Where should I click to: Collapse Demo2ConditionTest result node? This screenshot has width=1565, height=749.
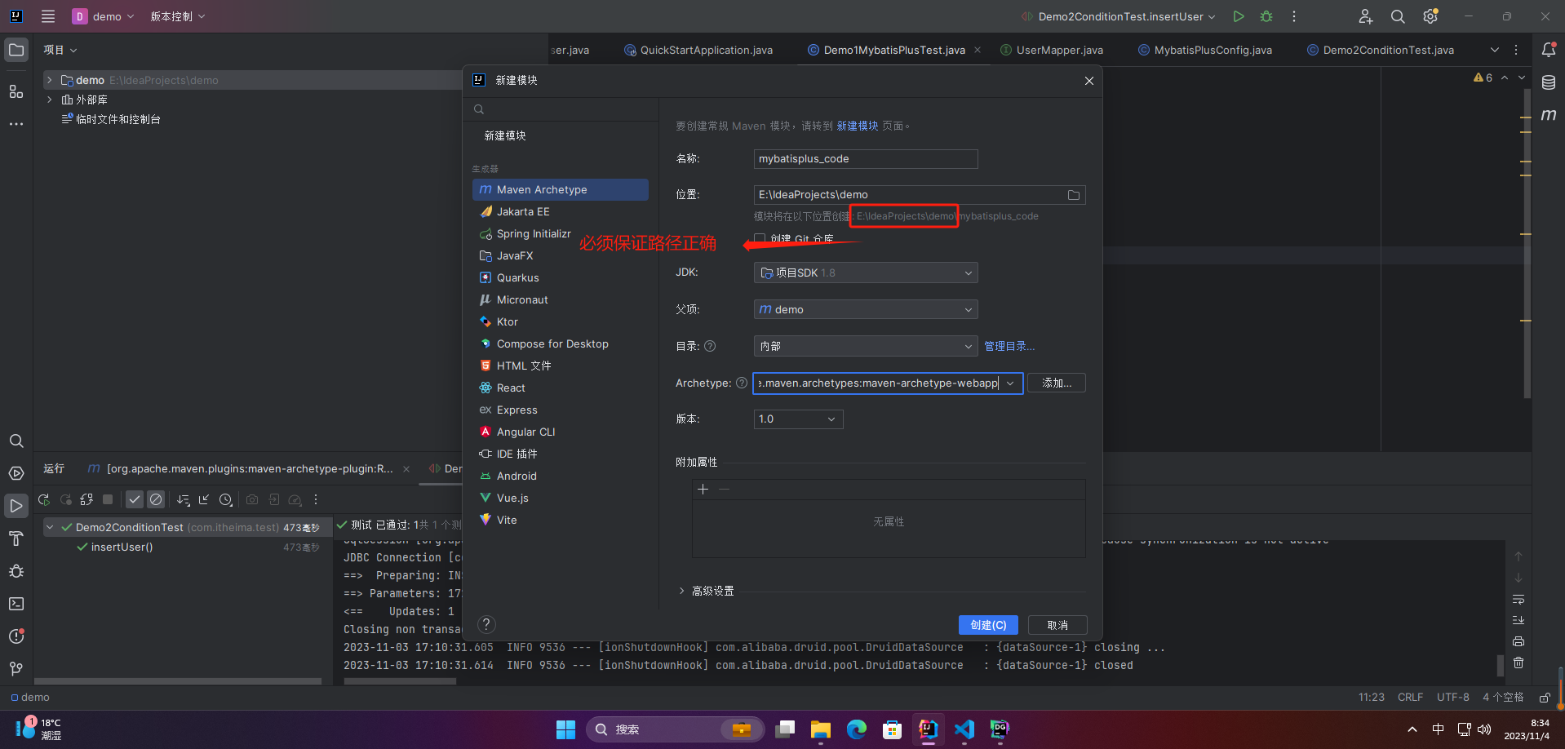click(50, 527)
